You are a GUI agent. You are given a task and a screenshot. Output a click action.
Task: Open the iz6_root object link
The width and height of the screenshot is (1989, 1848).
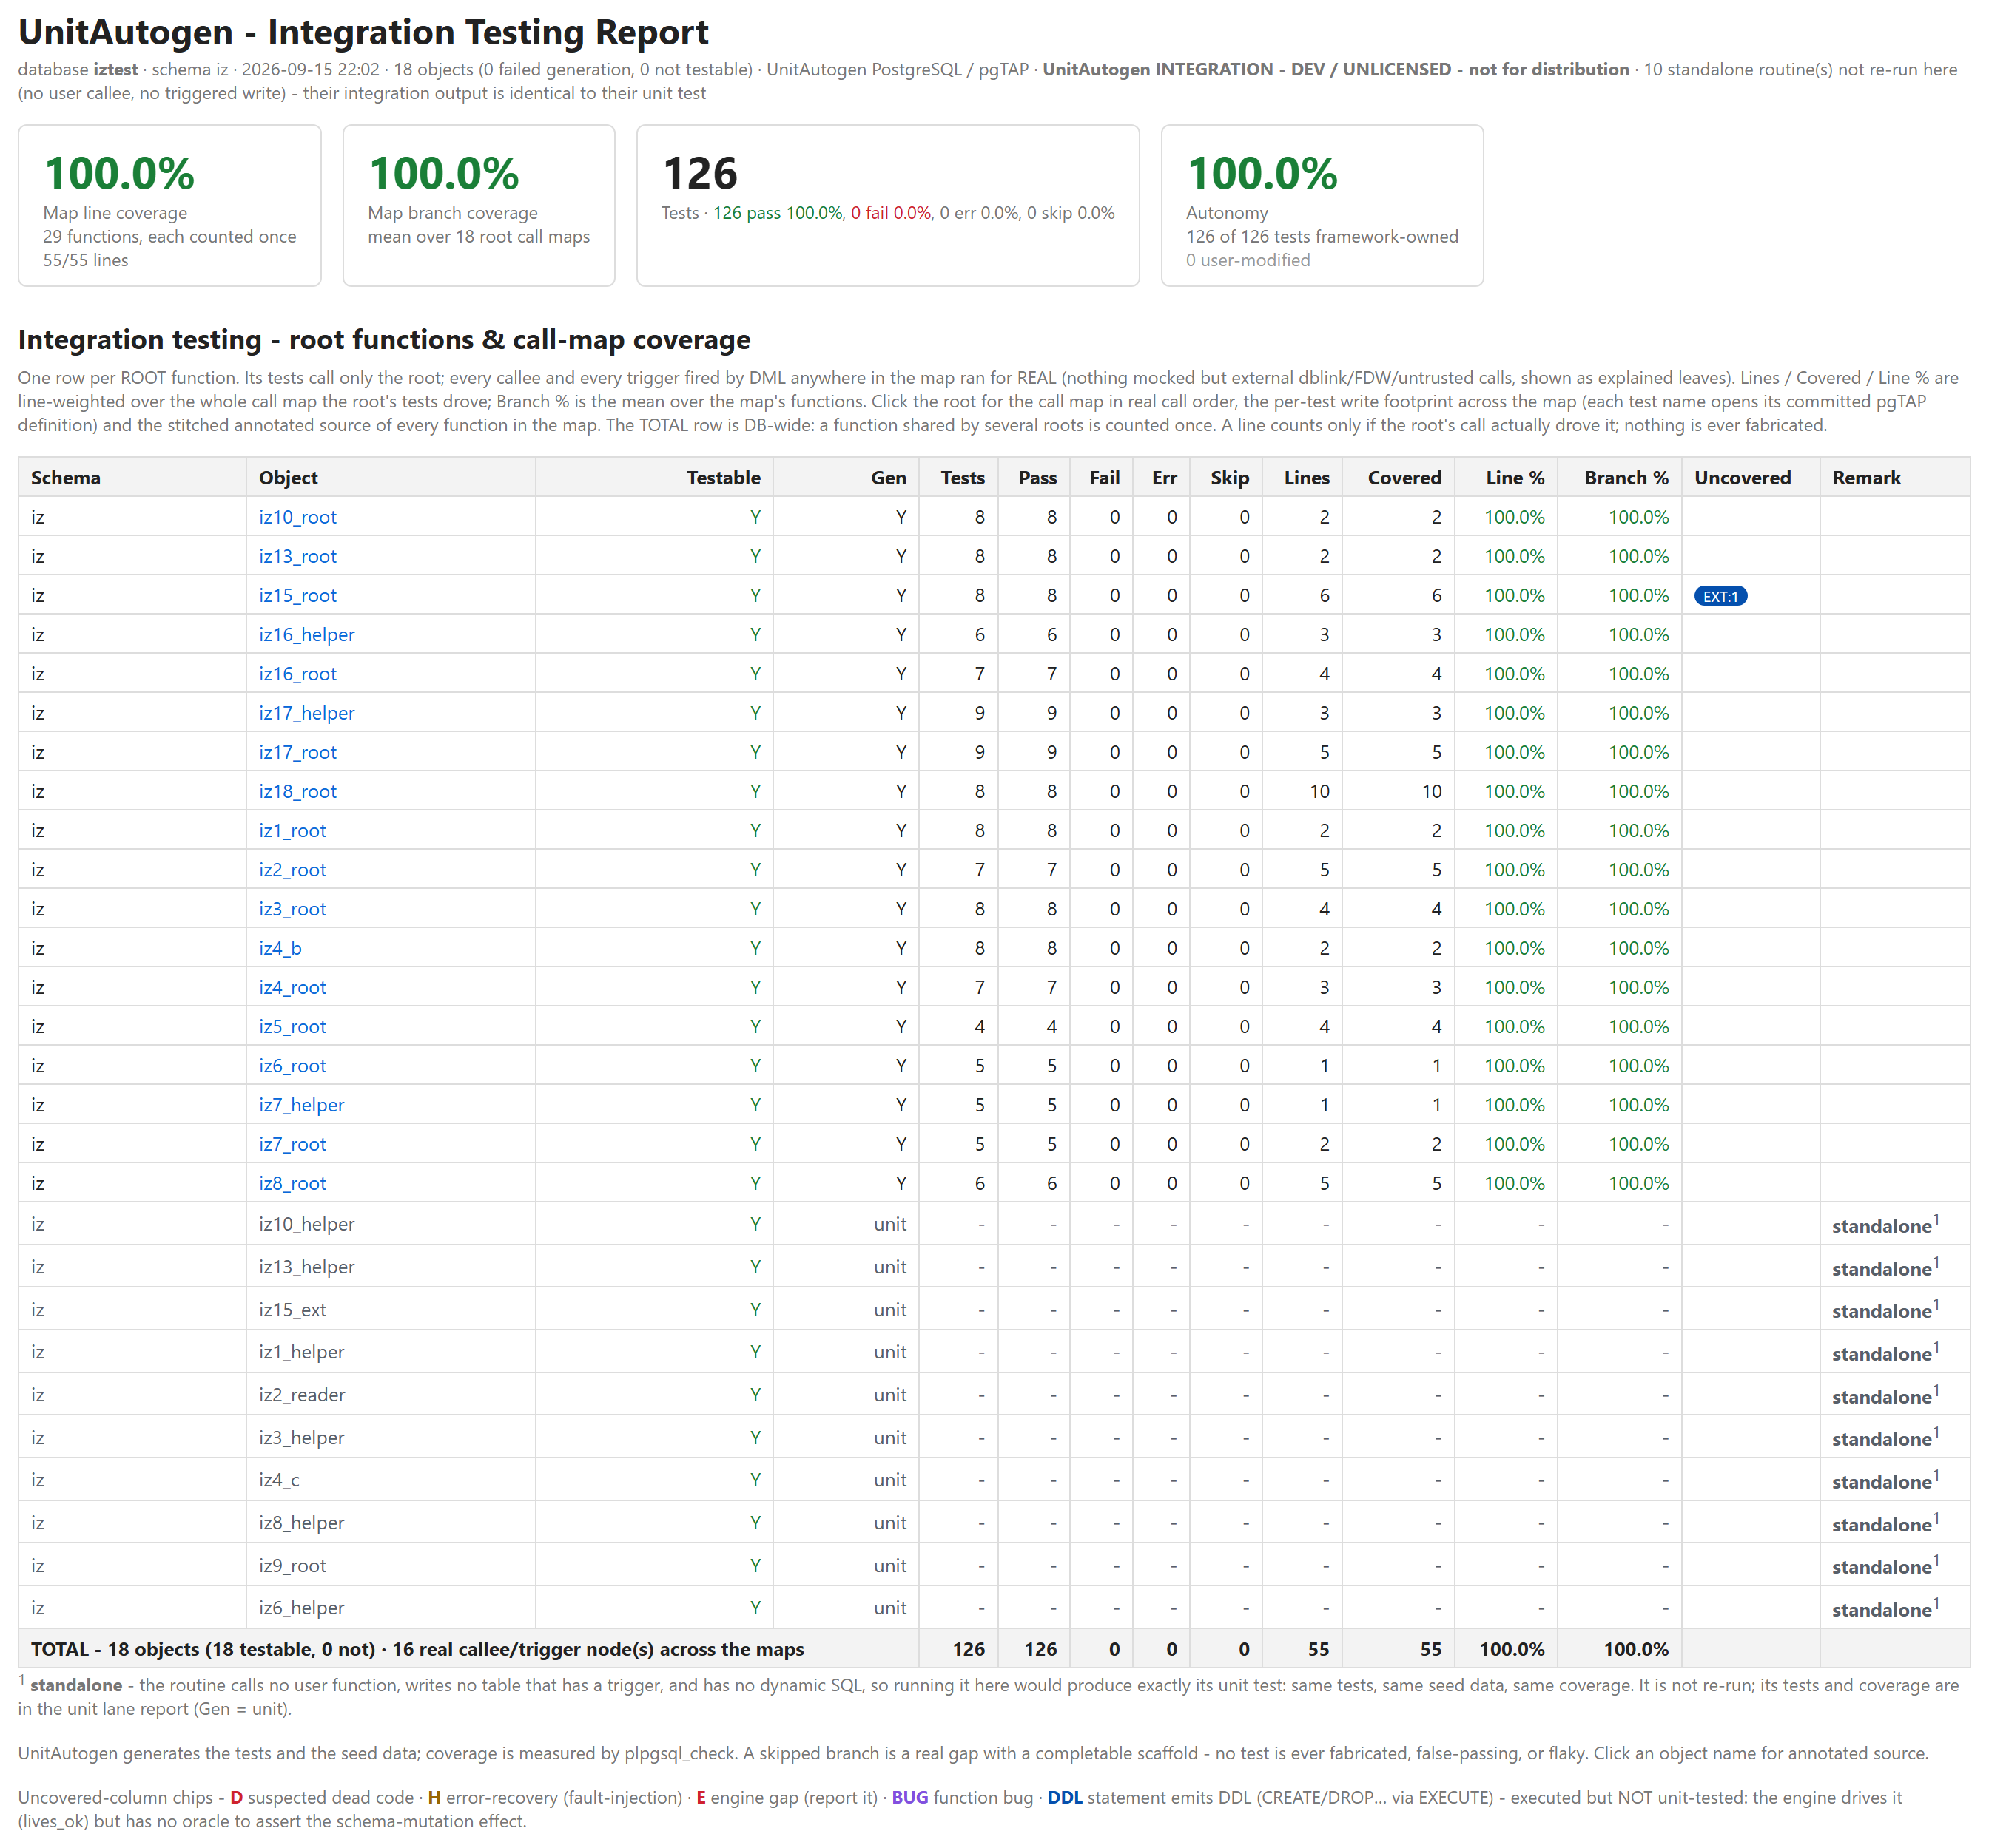[x=292, y=1066]
